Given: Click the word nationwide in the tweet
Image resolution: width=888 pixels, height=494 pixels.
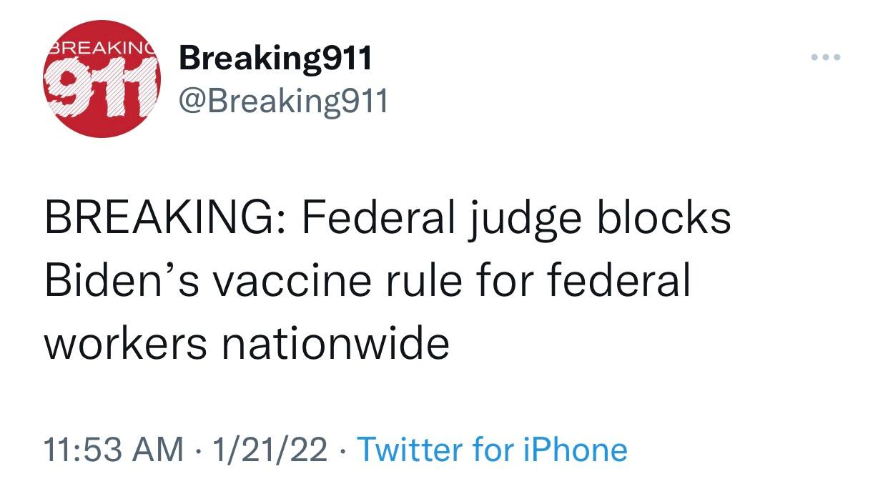Looking at the screenshot, I should pos(335,344).
